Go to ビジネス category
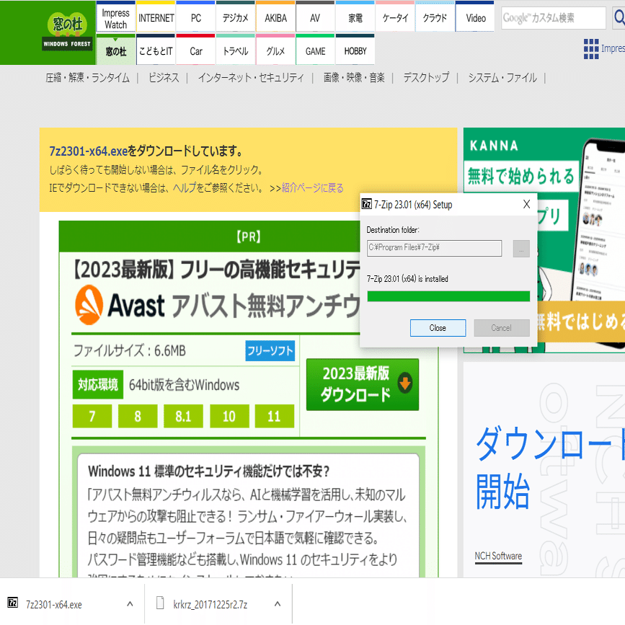Screen dimensions: 625x625 (x=164, y=78)
